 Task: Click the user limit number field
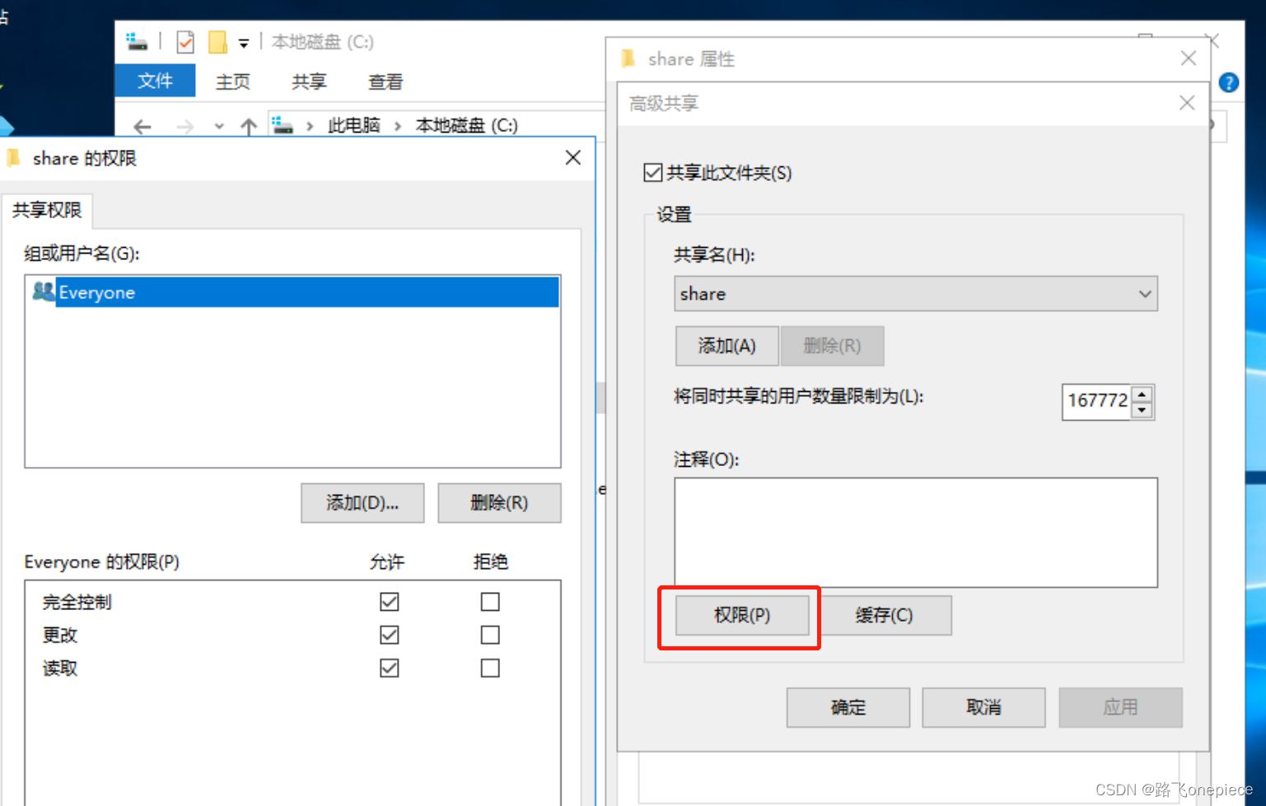[x=1097, y=401]
